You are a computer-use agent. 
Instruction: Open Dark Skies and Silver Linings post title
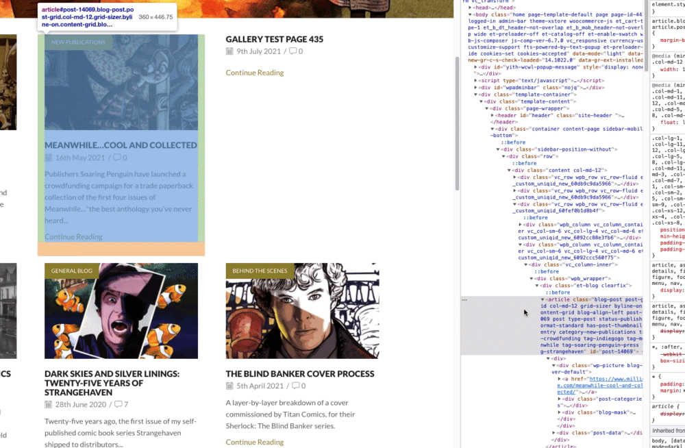(x=112, y=383)
